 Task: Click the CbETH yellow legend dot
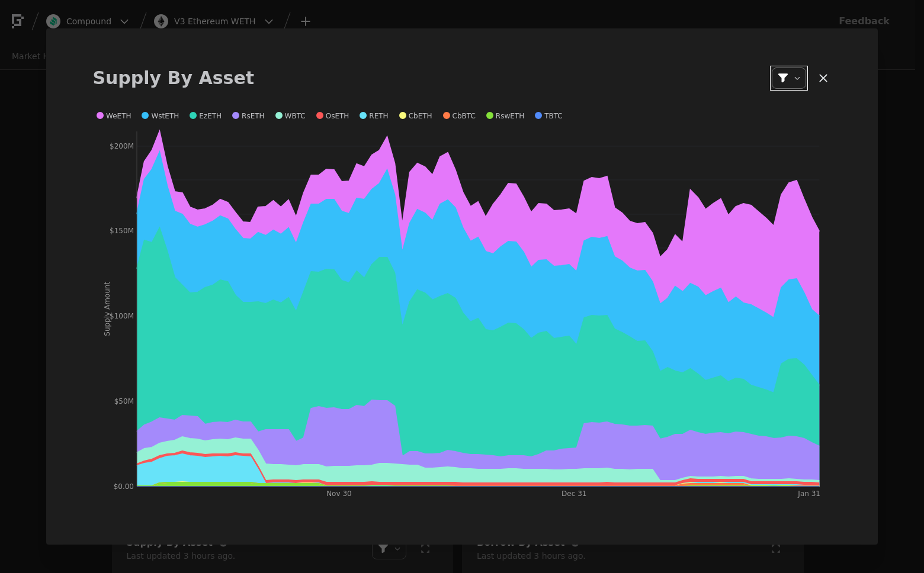(x=403, y=115)
